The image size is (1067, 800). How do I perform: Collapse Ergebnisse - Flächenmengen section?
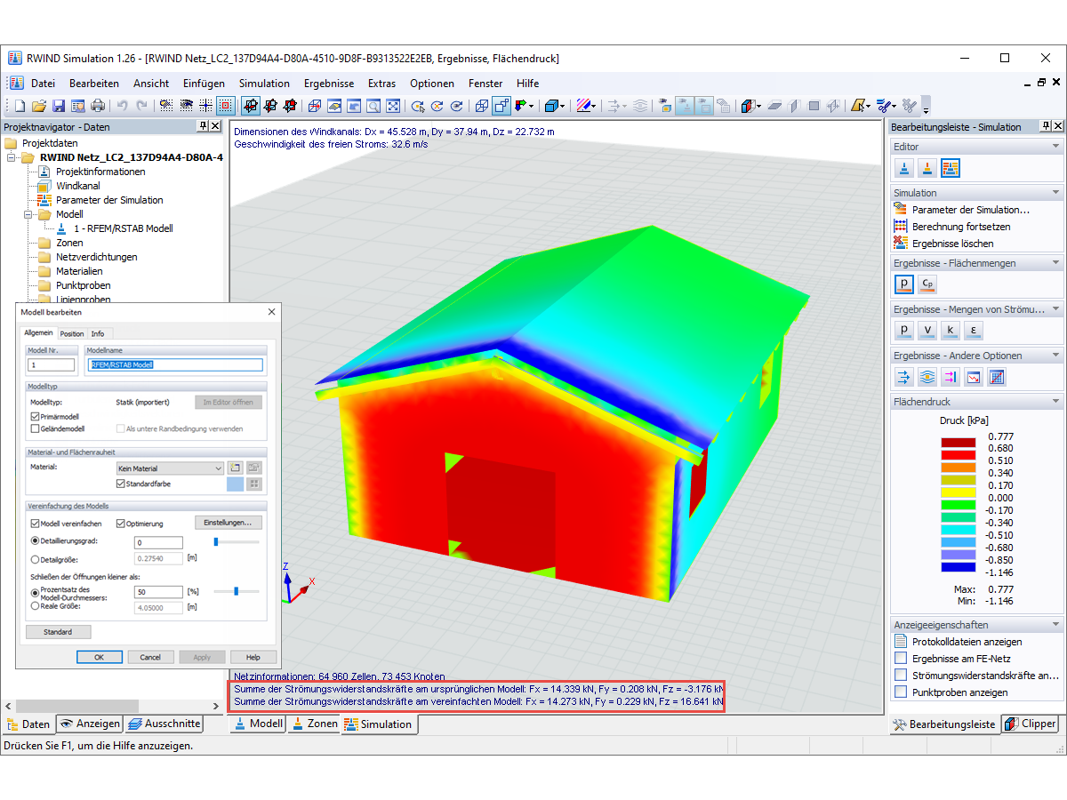tap(1055, 263)
